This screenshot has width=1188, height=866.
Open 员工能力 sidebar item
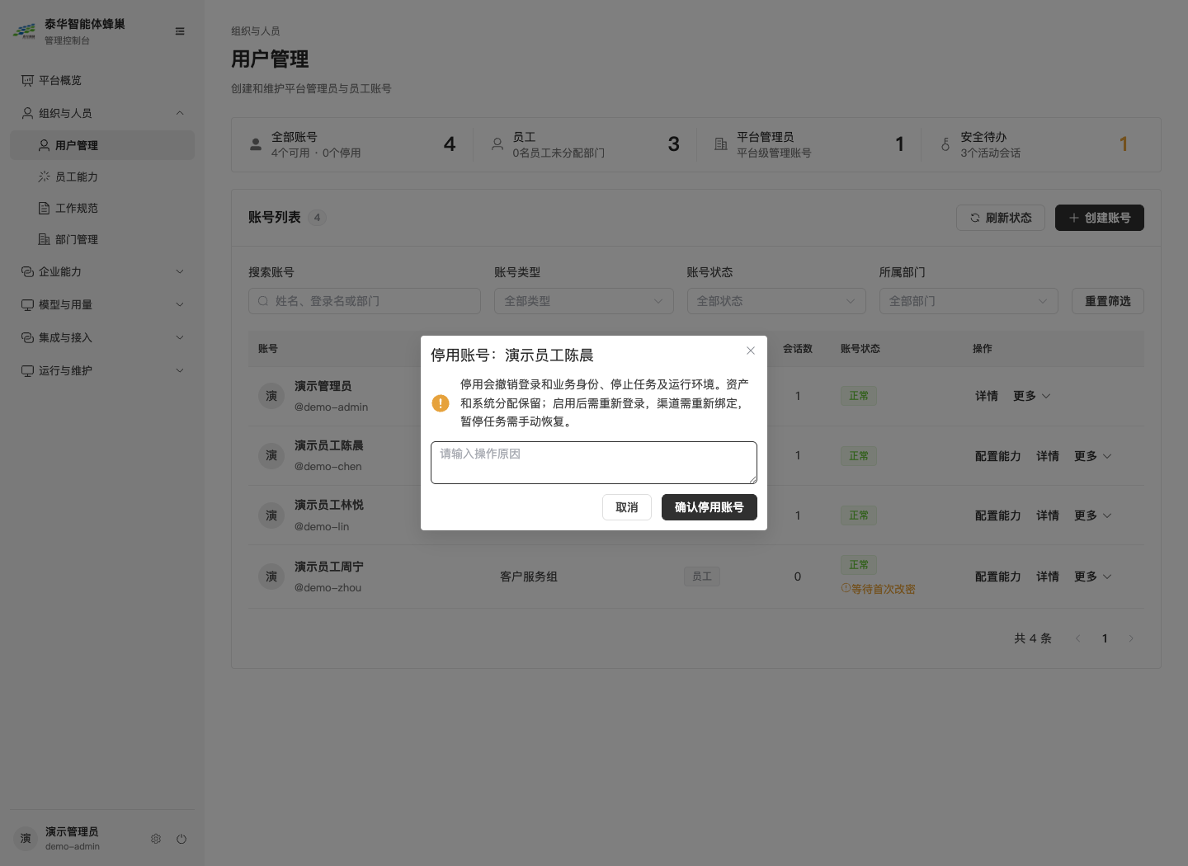click(102, 176)
